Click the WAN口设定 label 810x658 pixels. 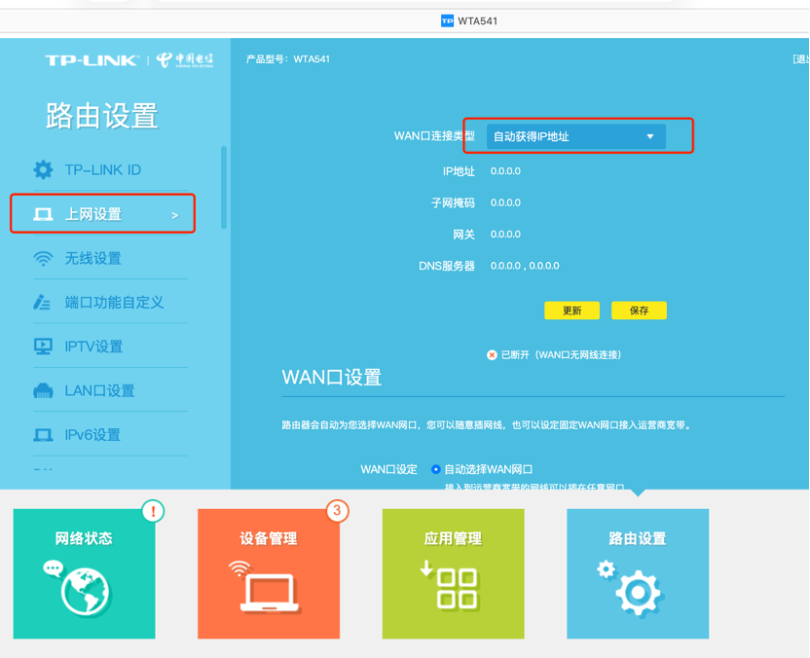[x=388, y=469]
